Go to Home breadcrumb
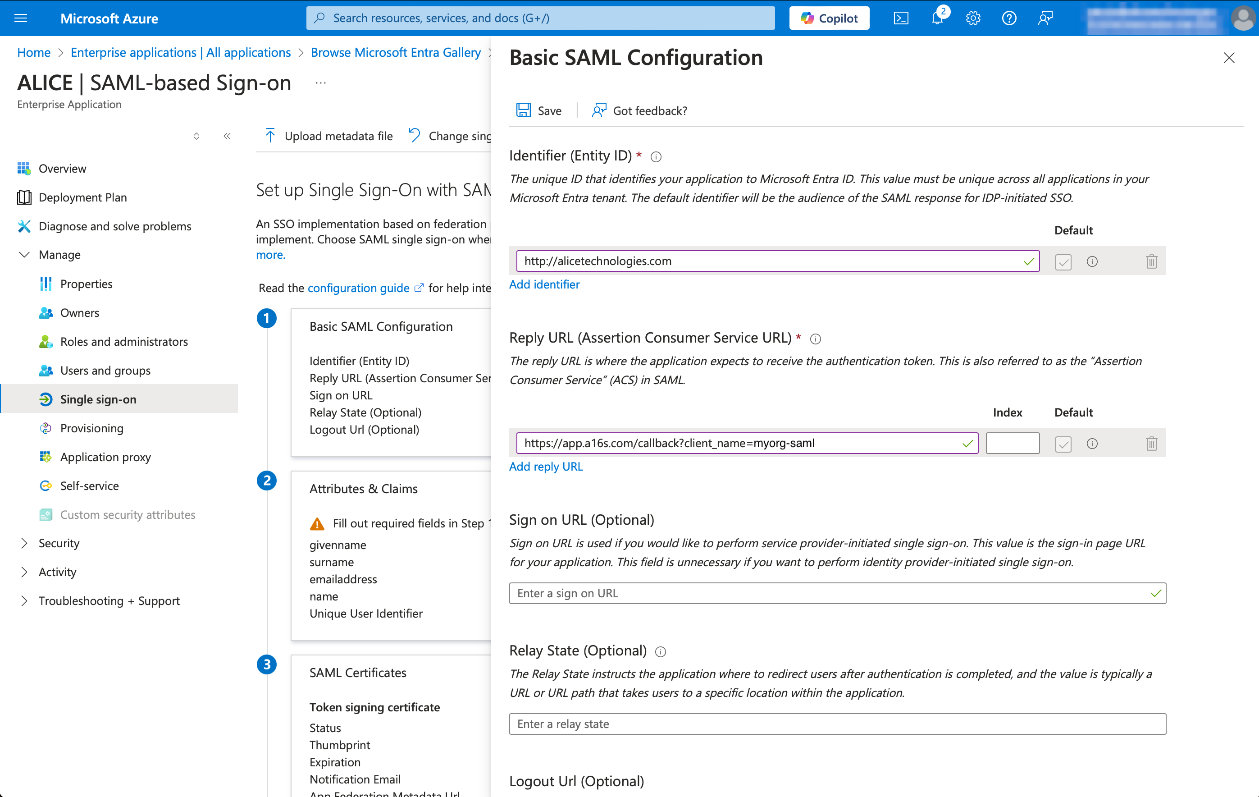The image size is (1259, 797). (34, 52)
